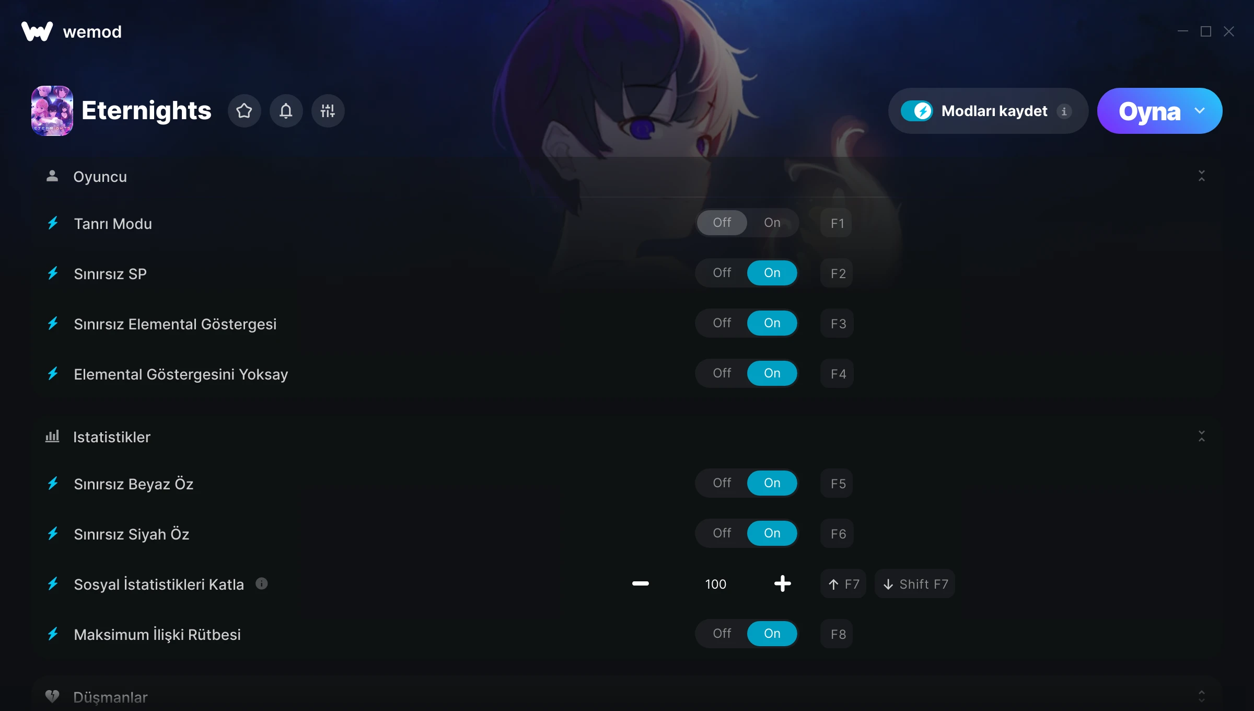Screen dimensions: 1254x711
Task: Toggle the Modları kaydet switch
Action: click(917, 111)
